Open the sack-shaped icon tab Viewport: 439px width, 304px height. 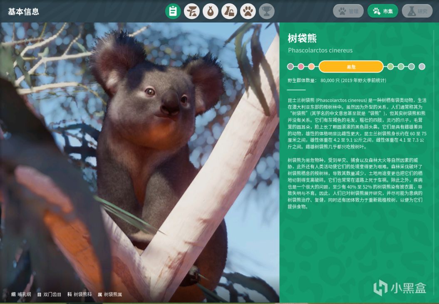pyautogui.click(x=210, y=12)
